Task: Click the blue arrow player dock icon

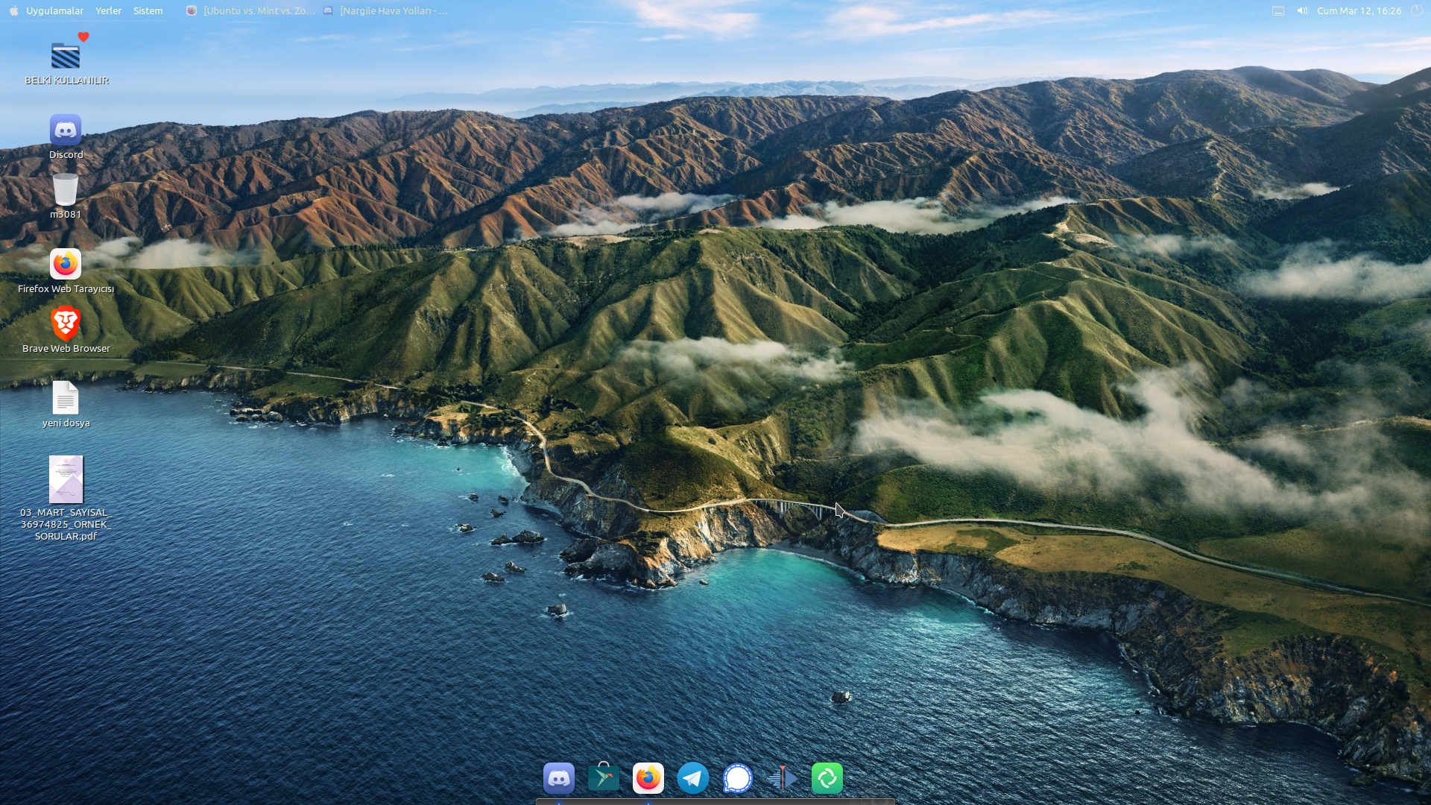Action: pos(783,778)
